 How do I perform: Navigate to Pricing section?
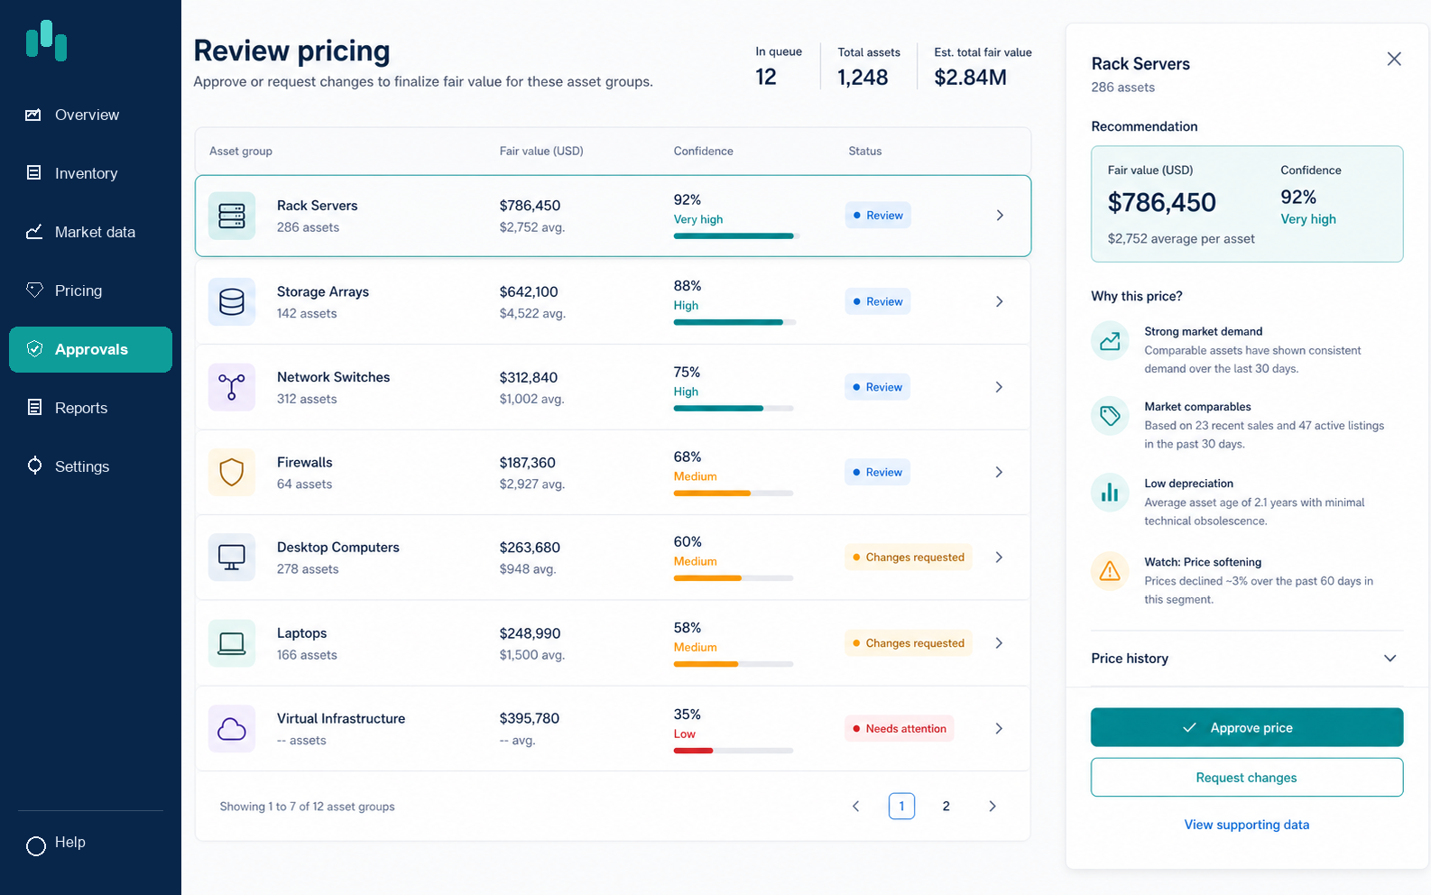tap(90, 291)
